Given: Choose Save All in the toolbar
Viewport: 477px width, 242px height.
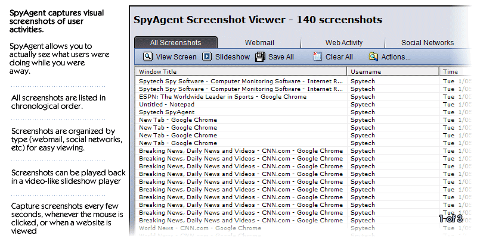Looking at the screenshot, I should (x=281, y=56).
